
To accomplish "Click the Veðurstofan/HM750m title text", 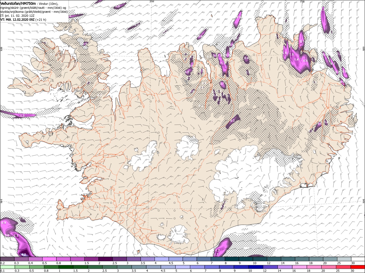I will coord(18,3).
